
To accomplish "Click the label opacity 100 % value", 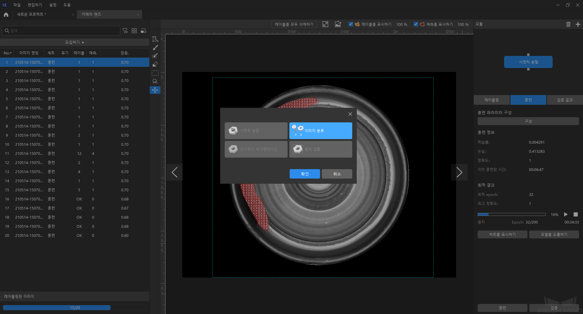I will [402, 24].
